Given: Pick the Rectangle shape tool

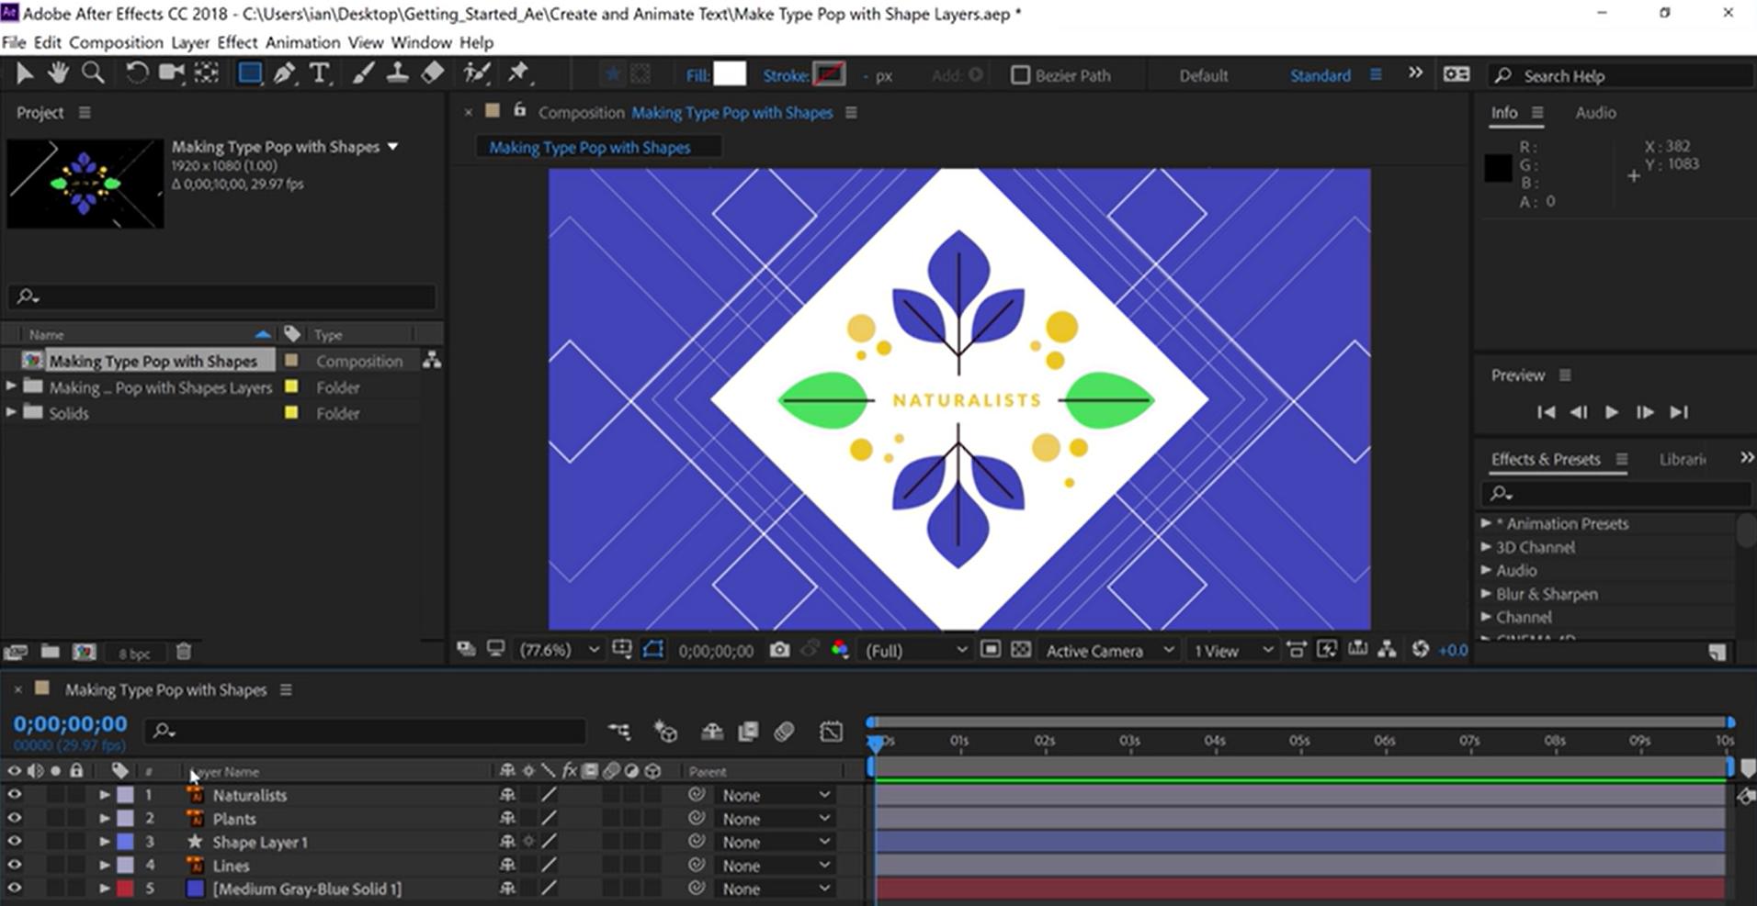Looking at the screenshot, I should (x=249, y=73).
